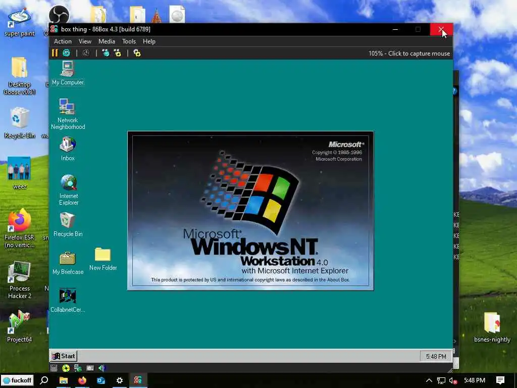Select Internet Explorer icon in the guest desktop

(x=69, y=190)
